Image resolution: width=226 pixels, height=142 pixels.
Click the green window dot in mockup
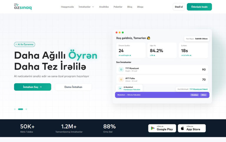(123, 32)
